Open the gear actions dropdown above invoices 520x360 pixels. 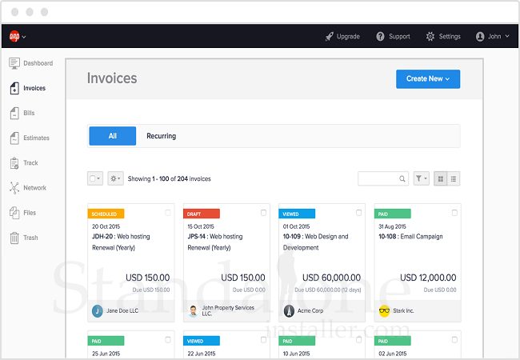pos(115,178)
